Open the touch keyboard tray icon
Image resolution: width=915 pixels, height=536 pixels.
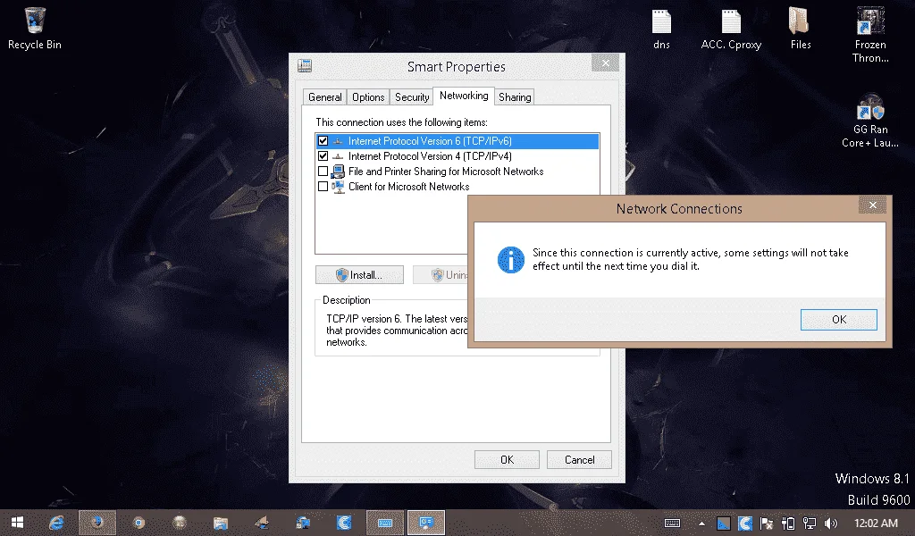[x=672, y=523]
